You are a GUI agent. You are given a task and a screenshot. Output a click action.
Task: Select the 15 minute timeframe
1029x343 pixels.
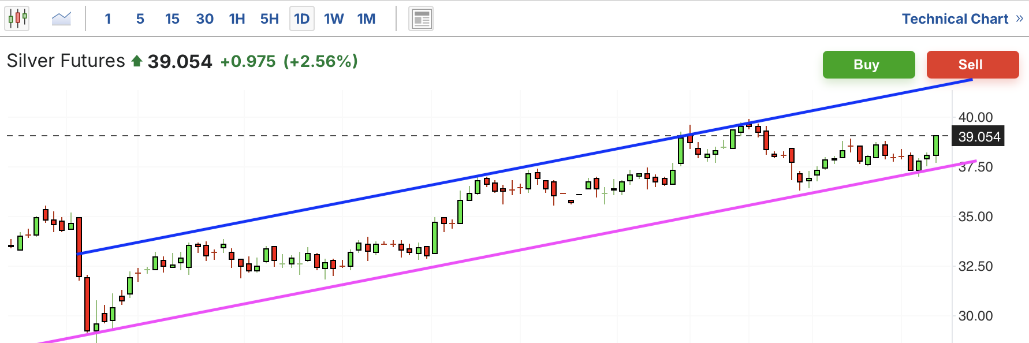[172, 19]
